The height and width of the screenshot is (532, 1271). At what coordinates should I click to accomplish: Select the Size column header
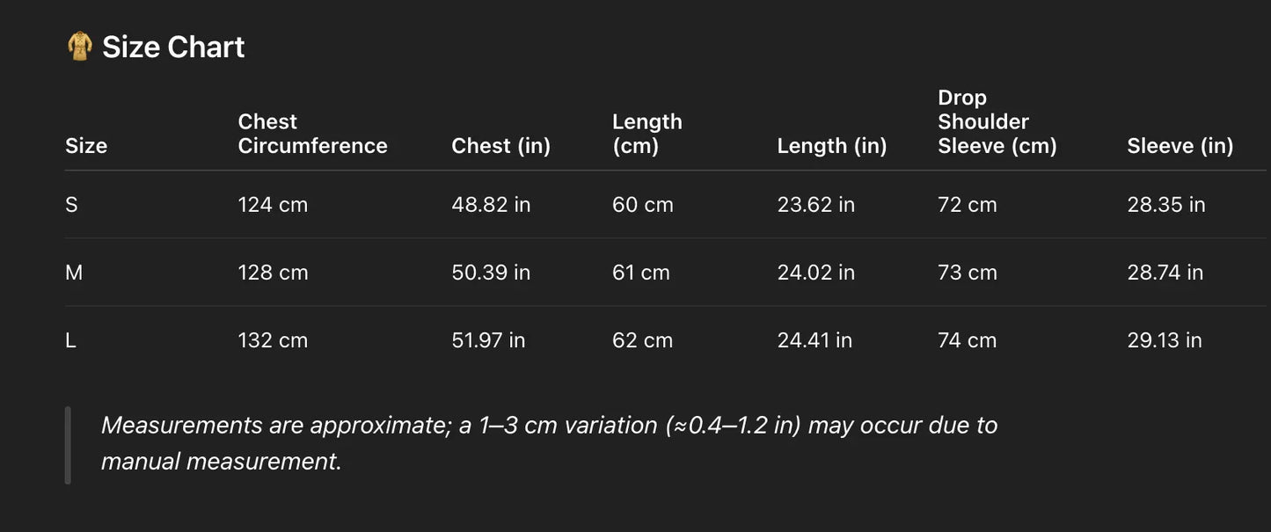pyautogui.click(x=86, y=146)
